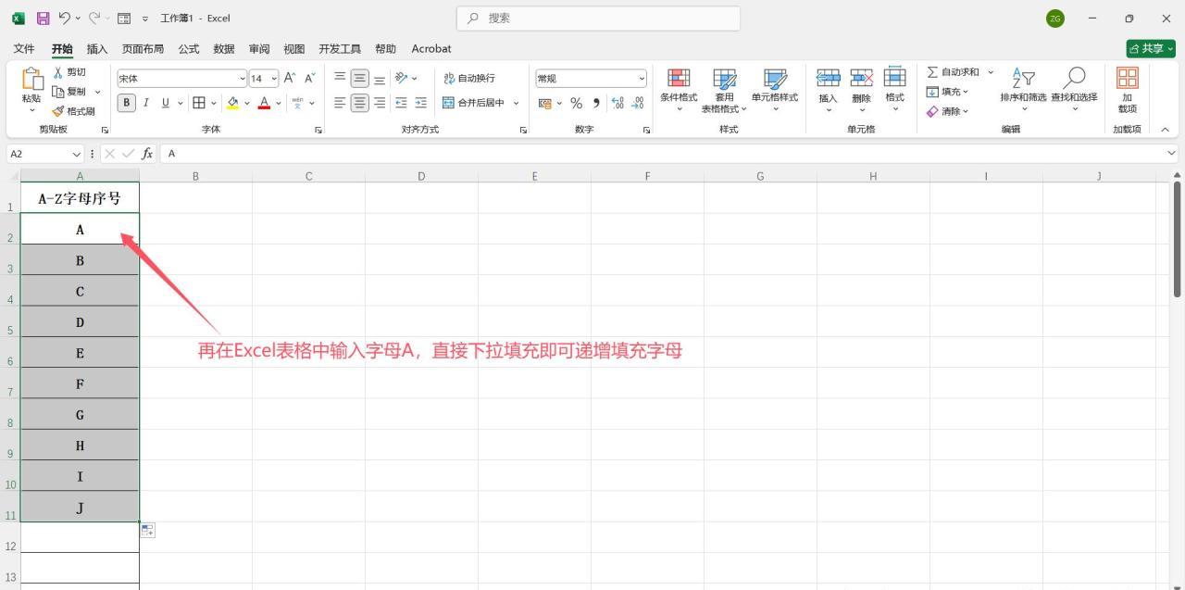Expand 自动求和 AutoSum dropdown arrow
1185x590 pixels.
[990, 72]
